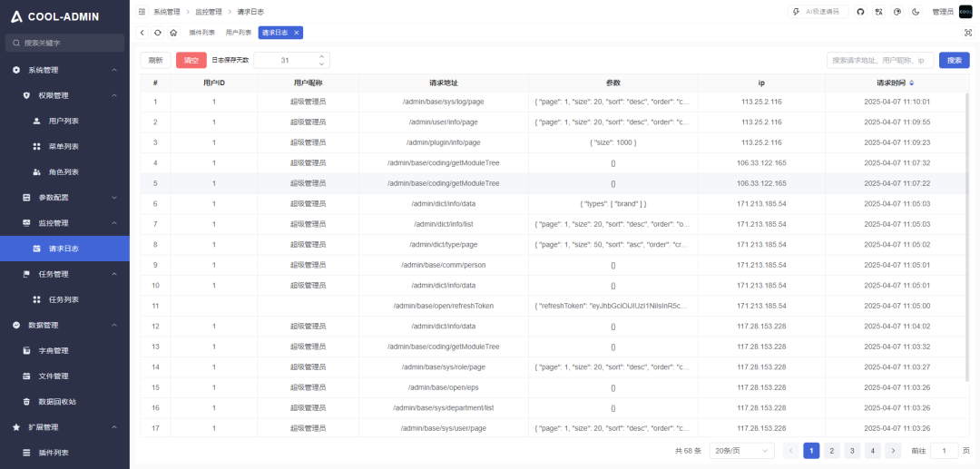Screen dimensions: 980x469
Task: Click the request address search input field
Action: (879, 60)
